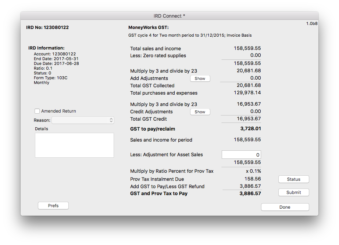Click into the Details text box
The image size is (339, 245).
[74, 145]
